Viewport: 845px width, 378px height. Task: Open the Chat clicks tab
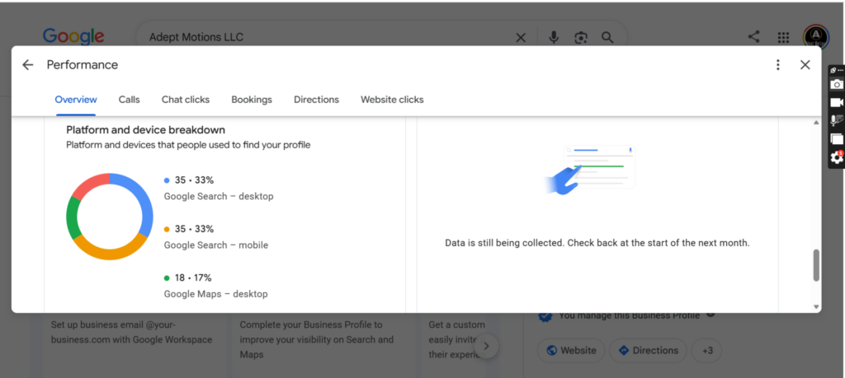tap(186, 100)
